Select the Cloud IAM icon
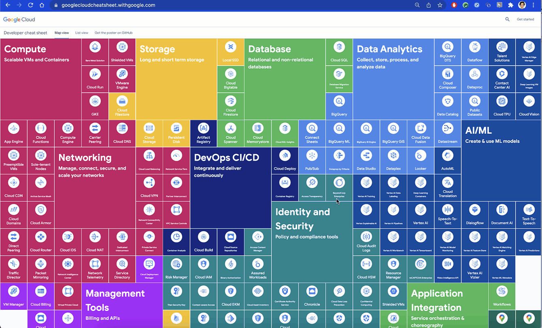Image resolution: width=542 pixels, height=328 pixels. [203, 269]
